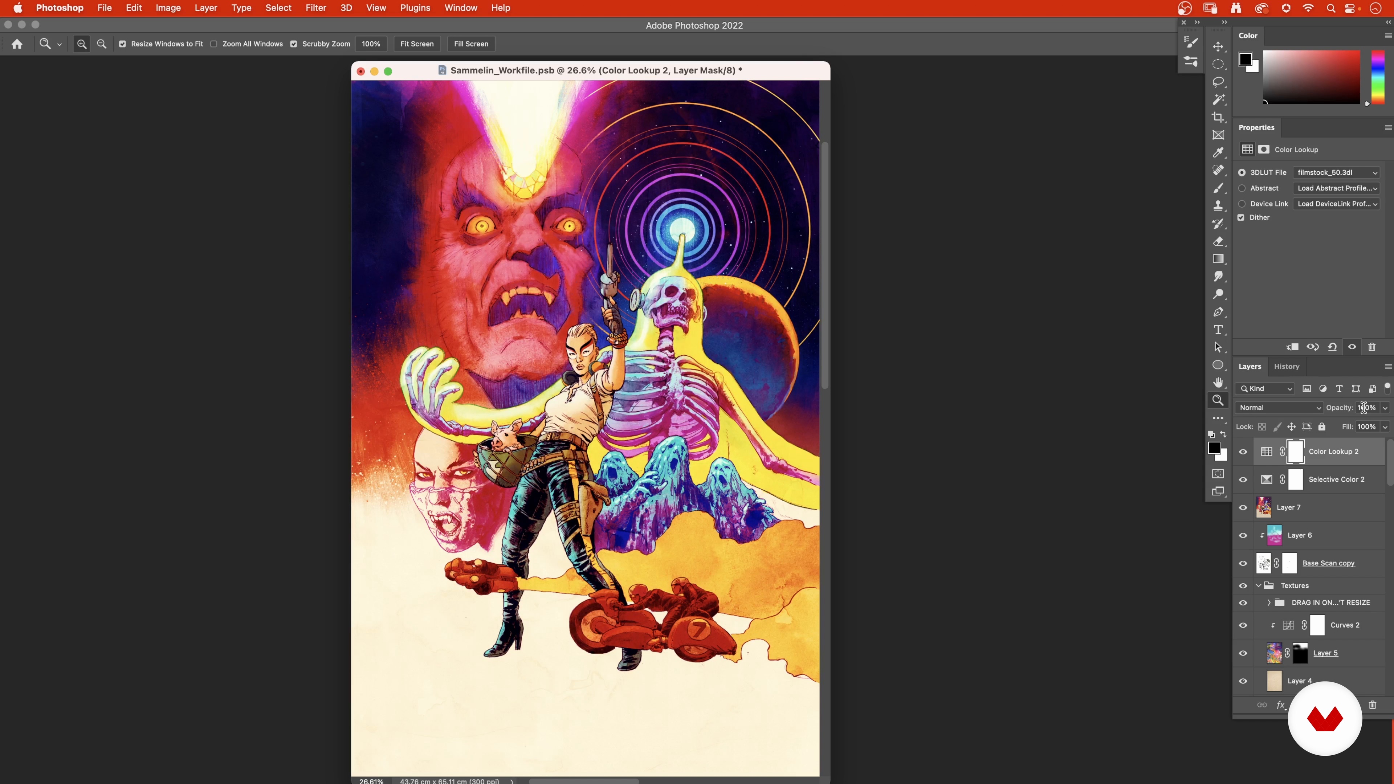Click the red color picker field
Viewport: 1394px width, 784px height.
pyautogui.click(x=1311, y=77)
